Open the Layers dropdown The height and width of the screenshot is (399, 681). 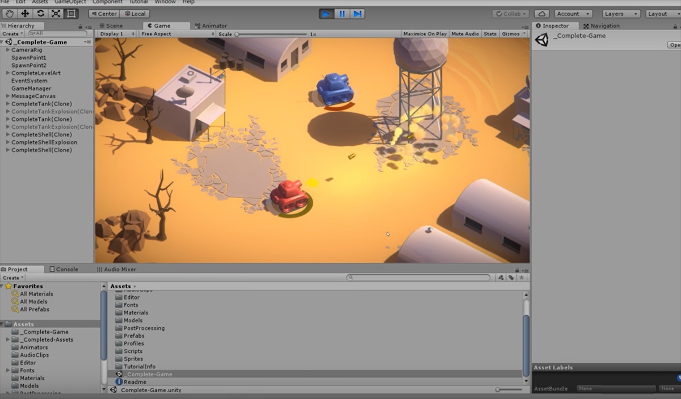click(621, 14)
